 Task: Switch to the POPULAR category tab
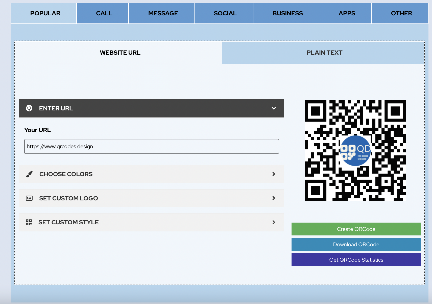pos(43,13)
